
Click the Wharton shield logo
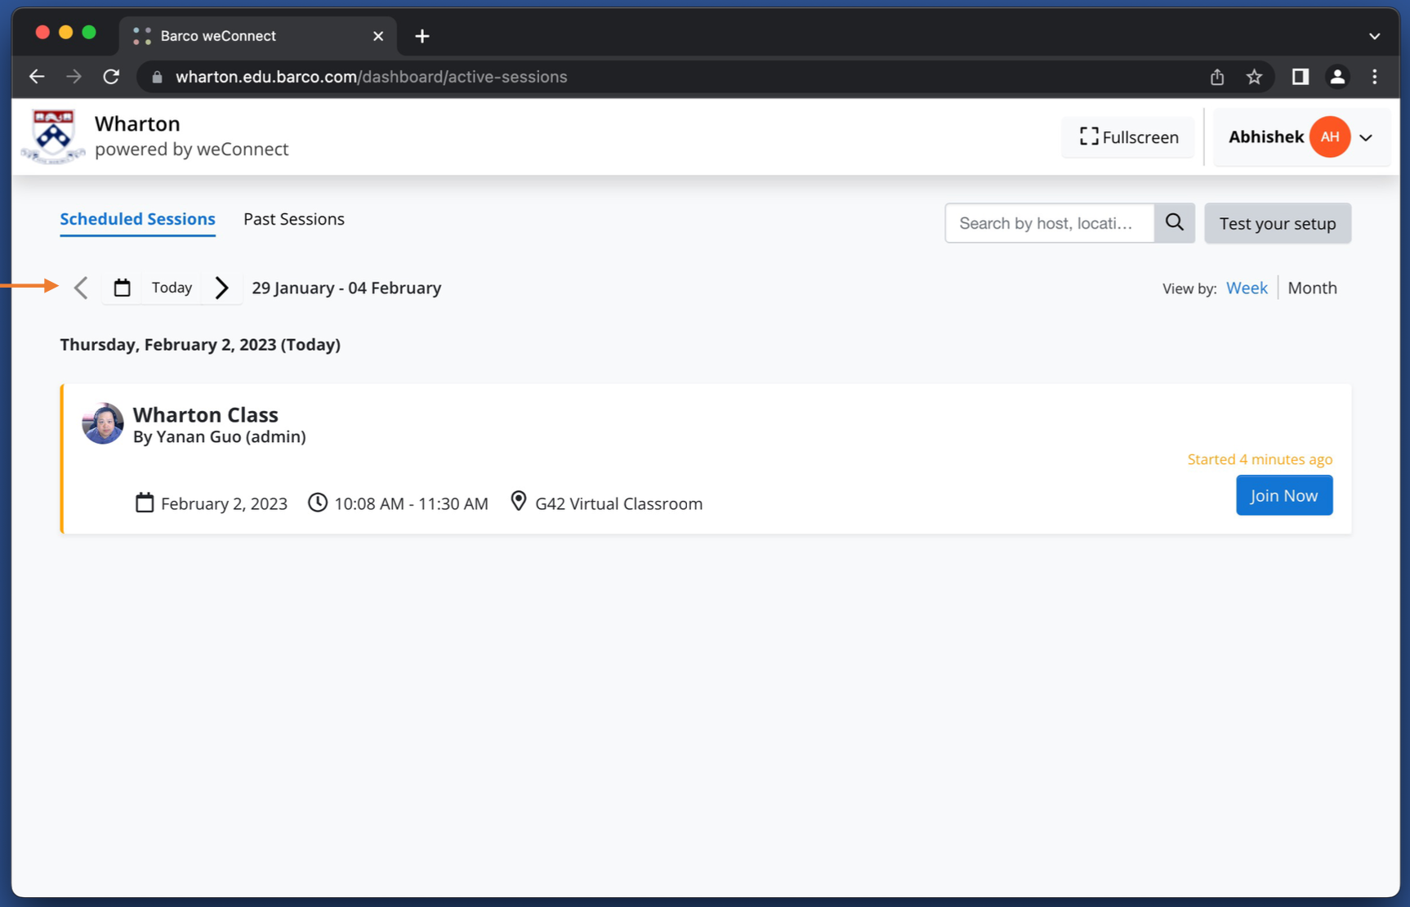[53, 136]
